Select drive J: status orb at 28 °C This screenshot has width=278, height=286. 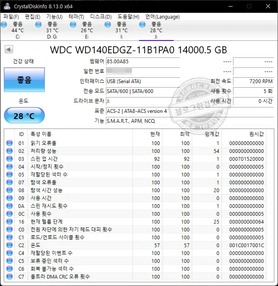point(142,24)
